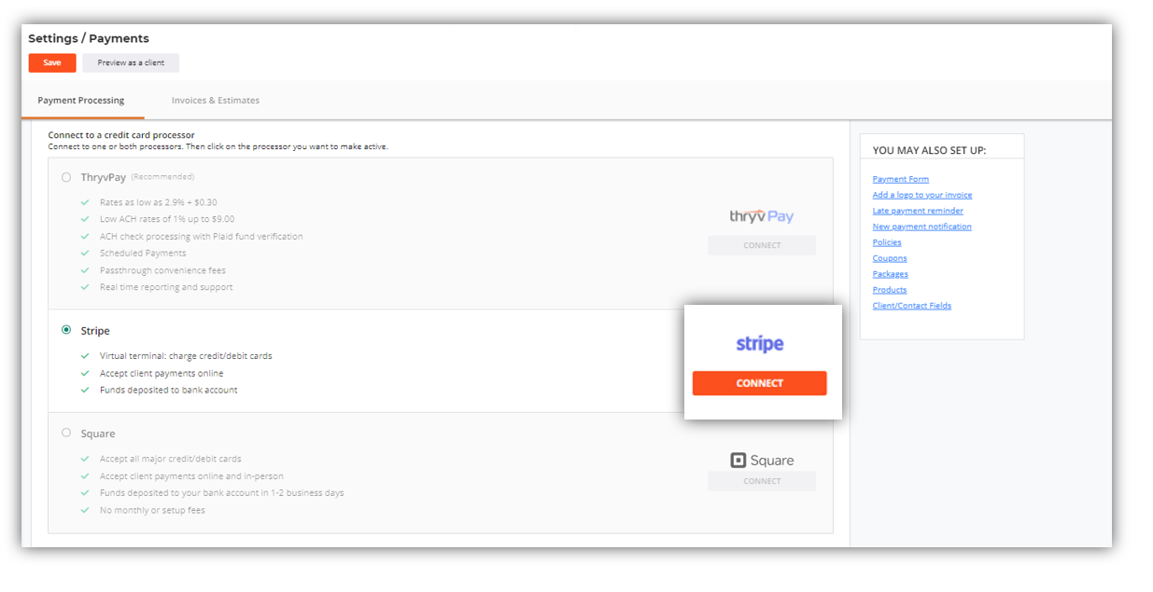Open the Late payment reminder link
Image resolution: width=1153 pixels, height=592 pixels.
click(x=918, y=211)
